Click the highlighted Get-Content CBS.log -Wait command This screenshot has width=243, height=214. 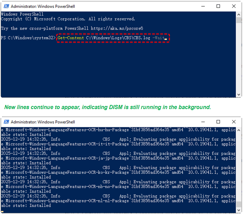pos(113,38)
